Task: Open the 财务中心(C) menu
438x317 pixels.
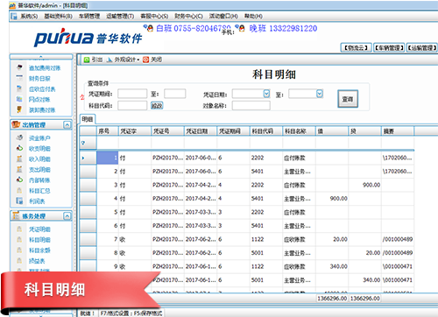Action: (x=188, y=17)
